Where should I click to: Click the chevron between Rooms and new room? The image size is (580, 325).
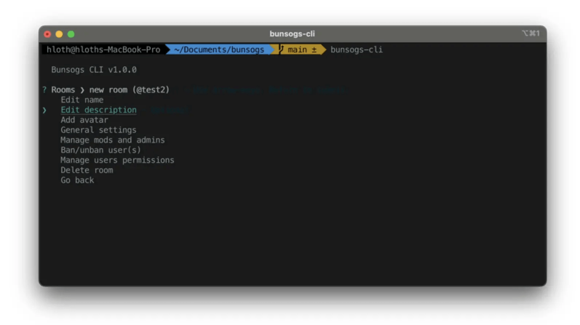click(x=82, y=90)
